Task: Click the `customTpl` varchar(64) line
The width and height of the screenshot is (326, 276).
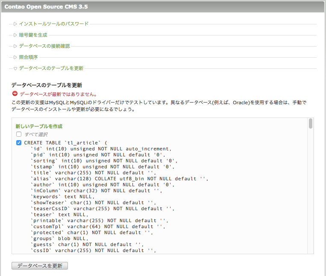Action: pos(97,226)
